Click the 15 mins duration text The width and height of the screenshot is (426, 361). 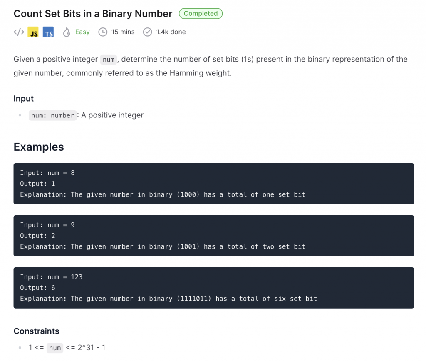[x=123, y=32]
